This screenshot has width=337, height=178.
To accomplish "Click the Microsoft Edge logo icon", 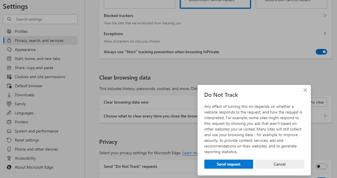I will (9, 167).
